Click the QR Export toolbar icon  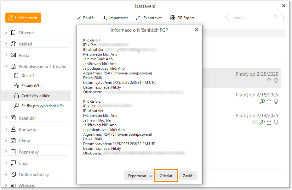(x=182, y=18)
